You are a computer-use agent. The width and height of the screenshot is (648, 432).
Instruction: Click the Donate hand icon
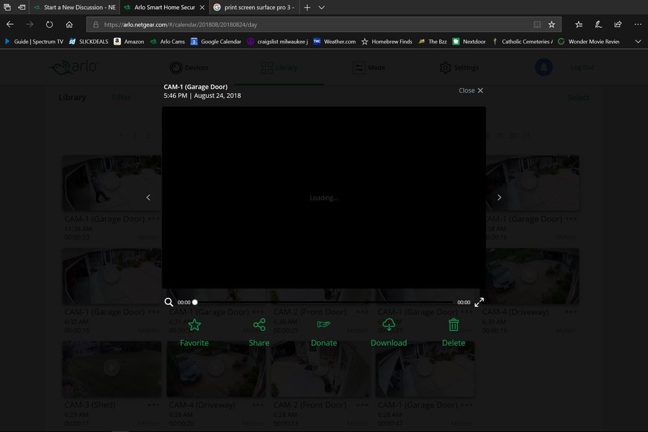point(324,324)
